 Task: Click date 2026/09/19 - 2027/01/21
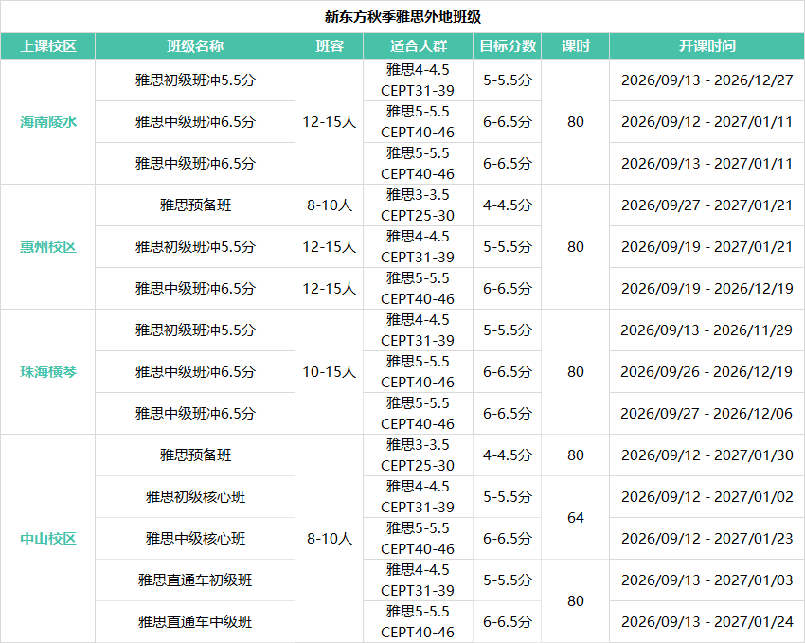(707, 247)
